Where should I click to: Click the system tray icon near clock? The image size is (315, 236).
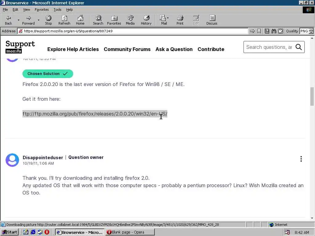click(x=287, y=232)
